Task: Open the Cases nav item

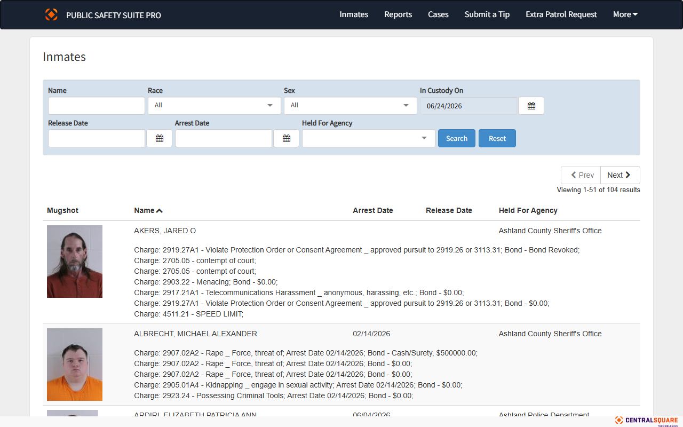Action: [438, 14]
